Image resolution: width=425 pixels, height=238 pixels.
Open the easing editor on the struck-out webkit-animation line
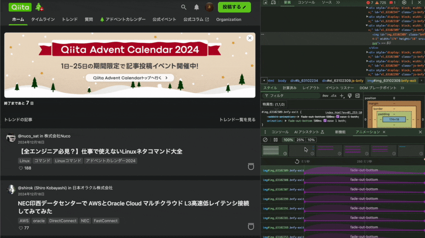[338, 117]
